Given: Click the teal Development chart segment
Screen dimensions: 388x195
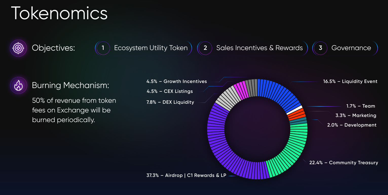Looking at the screenshot, I should [298, 121].
